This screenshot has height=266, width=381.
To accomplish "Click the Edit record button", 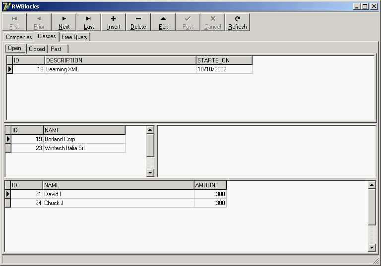I will coord(163,22).
